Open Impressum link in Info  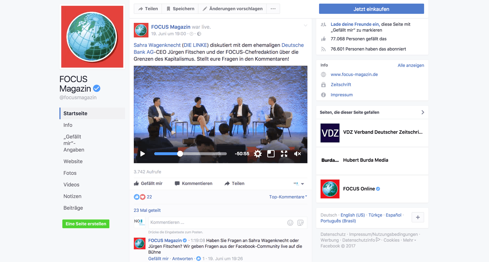click(x=342, y=95)
